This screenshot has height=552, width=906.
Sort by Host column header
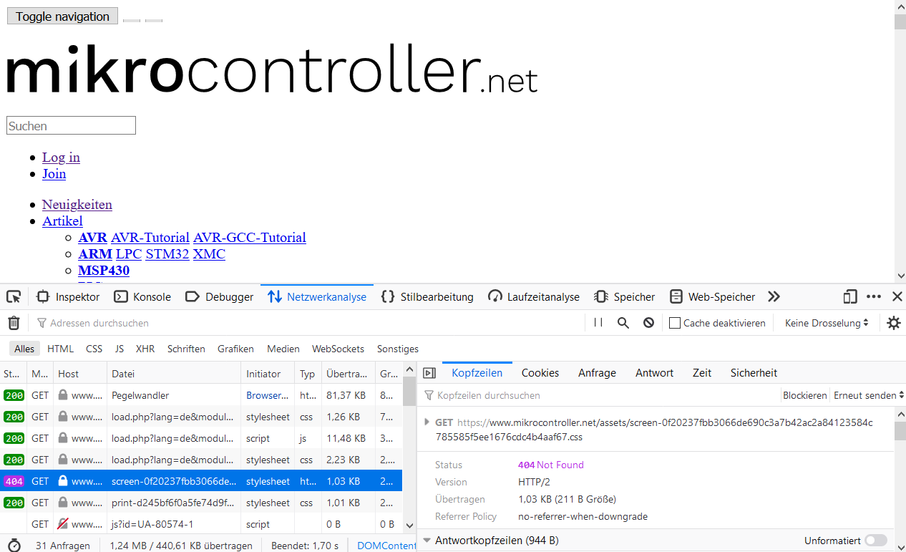(x=80, y=373)
